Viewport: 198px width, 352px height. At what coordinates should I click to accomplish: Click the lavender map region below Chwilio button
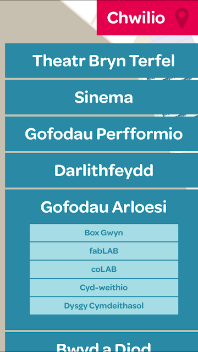175,39
